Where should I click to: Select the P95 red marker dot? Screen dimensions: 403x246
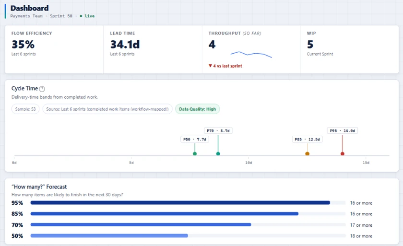click(x=343, y=153)
